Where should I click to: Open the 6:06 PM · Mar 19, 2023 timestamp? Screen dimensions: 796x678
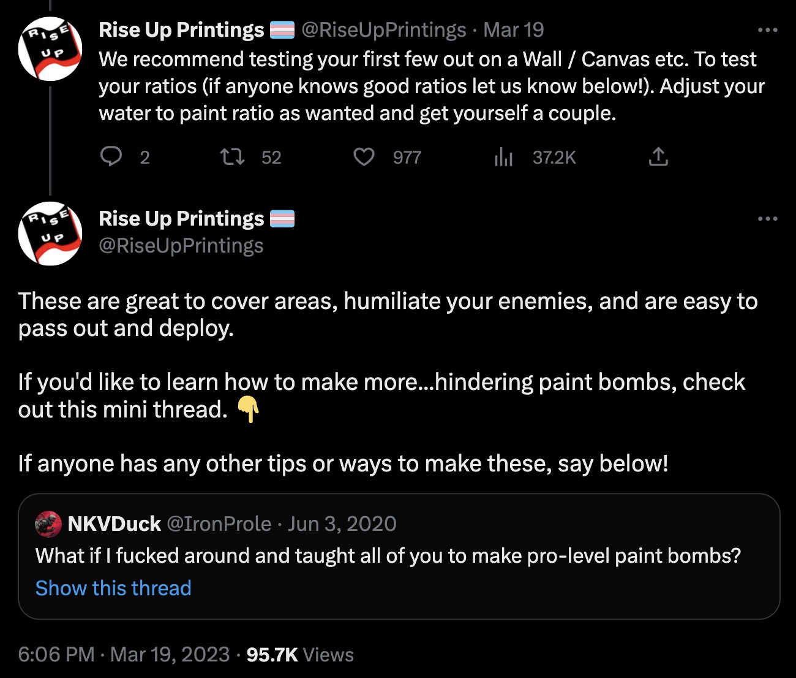[x=124, y=655]
